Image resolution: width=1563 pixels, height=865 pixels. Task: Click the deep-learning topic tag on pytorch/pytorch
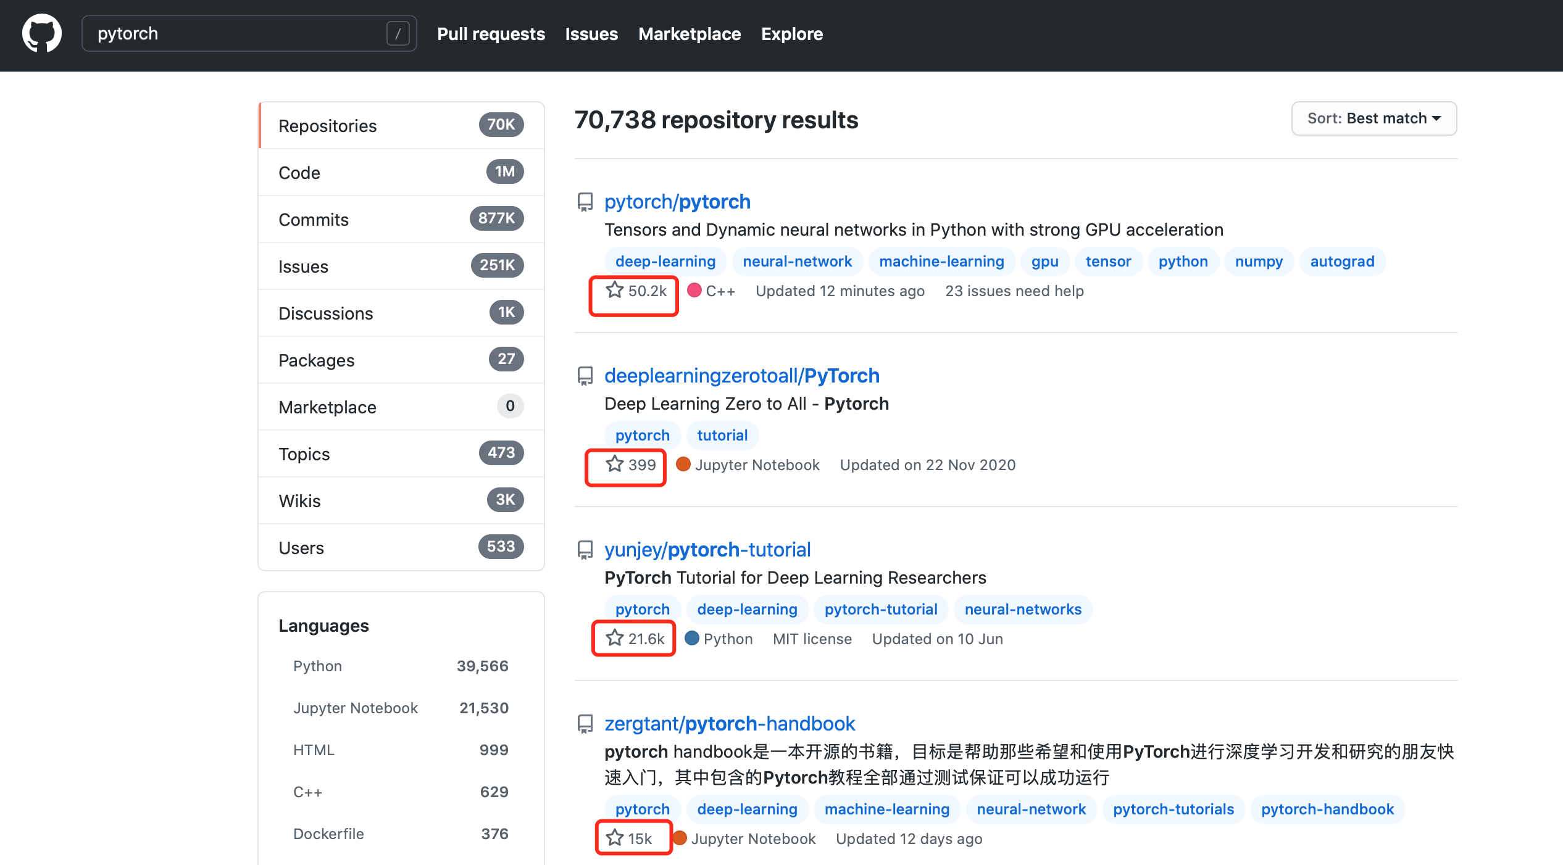(x=665, y=262)
